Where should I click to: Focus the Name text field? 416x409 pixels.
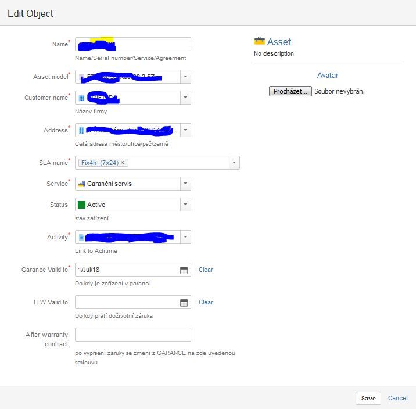coord(133,44)
